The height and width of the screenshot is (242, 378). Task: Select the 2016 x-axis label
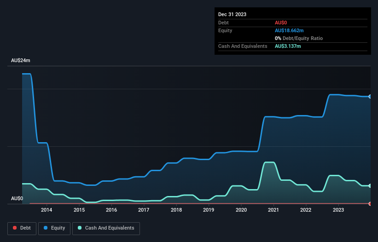point(111,210)
